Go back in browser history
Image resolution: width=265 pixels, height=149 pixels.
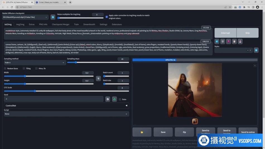pyautogui.click(x=3, y=7)
